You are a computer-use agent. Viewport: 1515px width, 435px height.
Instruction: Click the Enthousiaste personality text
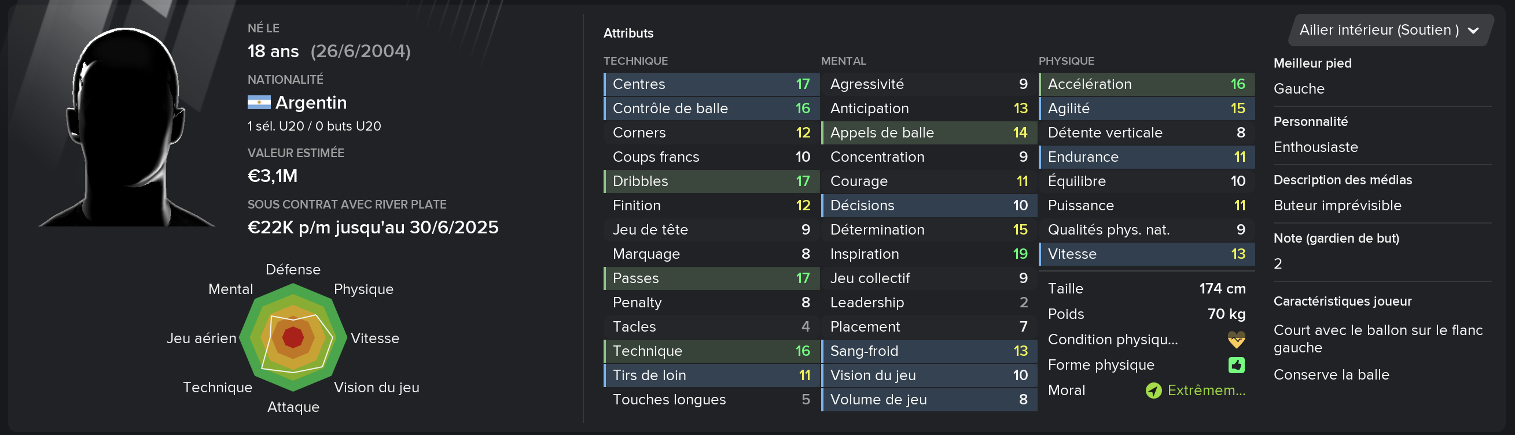pos(1315,147)
